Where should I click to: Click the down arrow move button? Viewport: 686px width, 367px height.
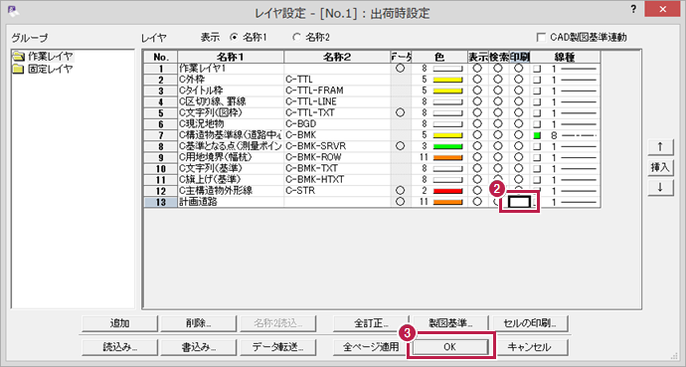point(660,187)
